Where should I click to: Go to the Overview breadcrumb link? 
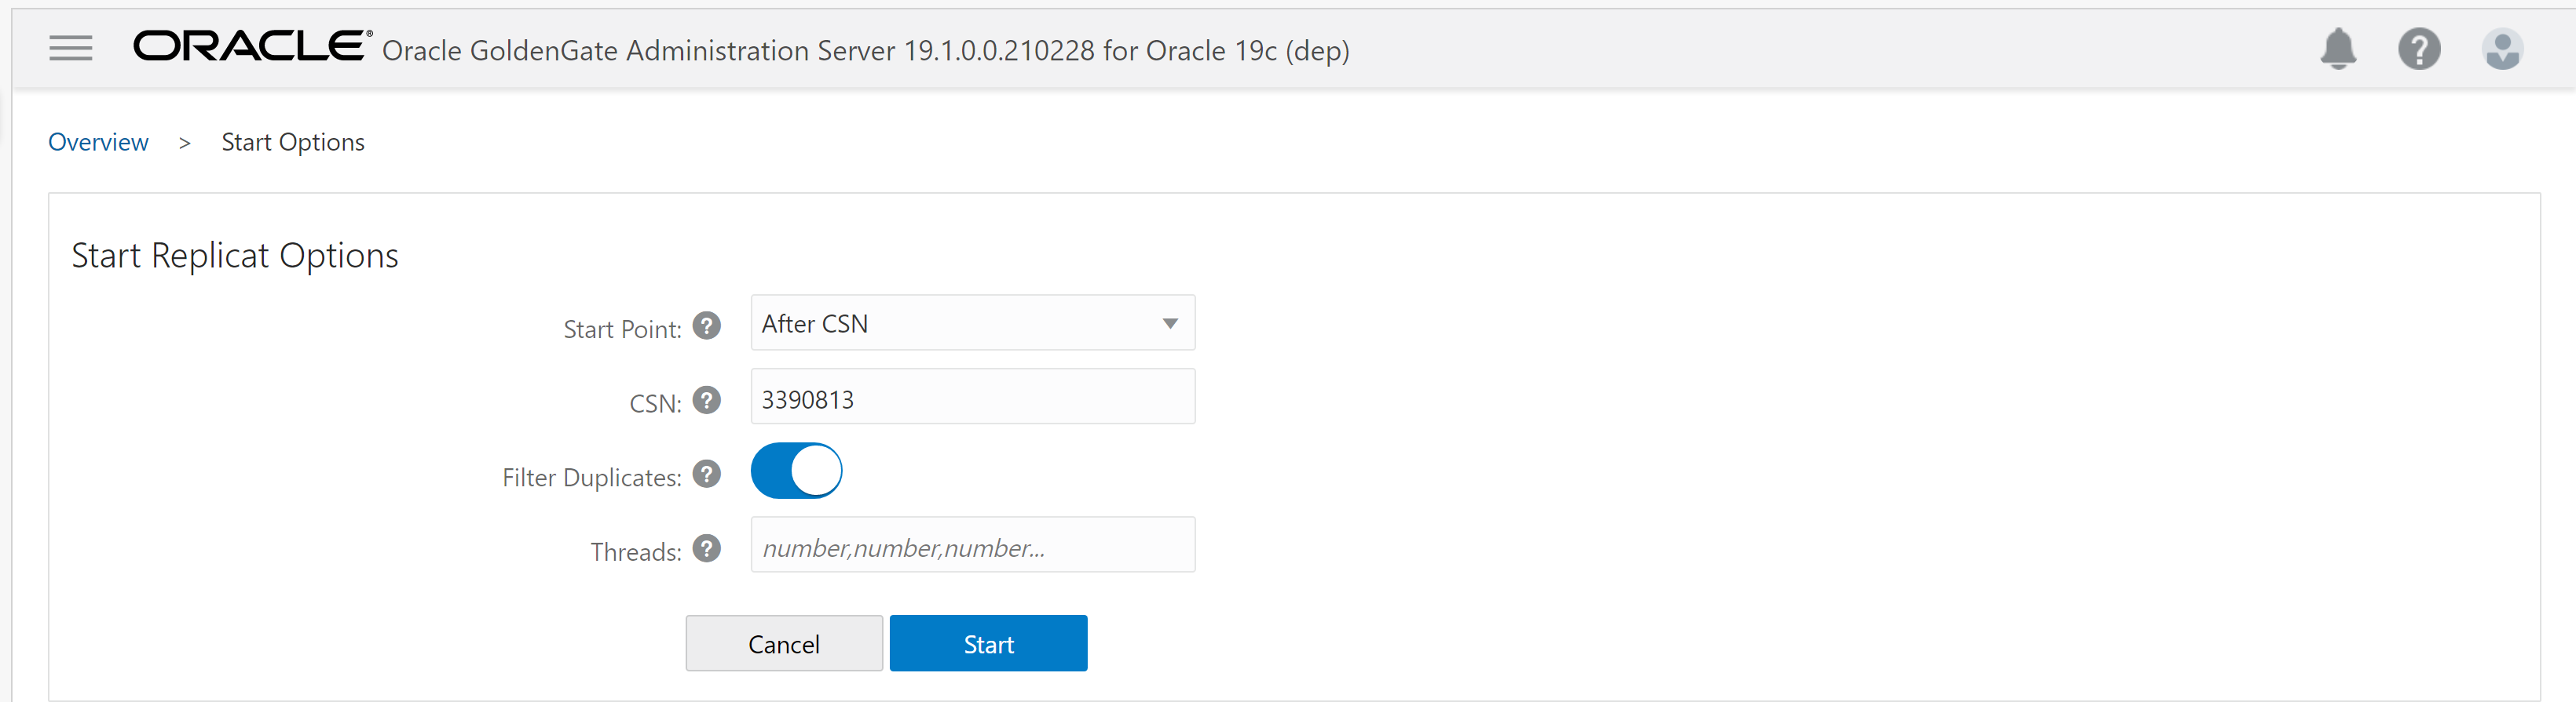pos(98,142)
